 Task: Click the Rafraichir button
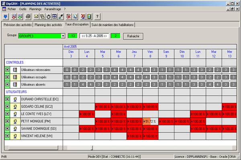coord(133,36)
